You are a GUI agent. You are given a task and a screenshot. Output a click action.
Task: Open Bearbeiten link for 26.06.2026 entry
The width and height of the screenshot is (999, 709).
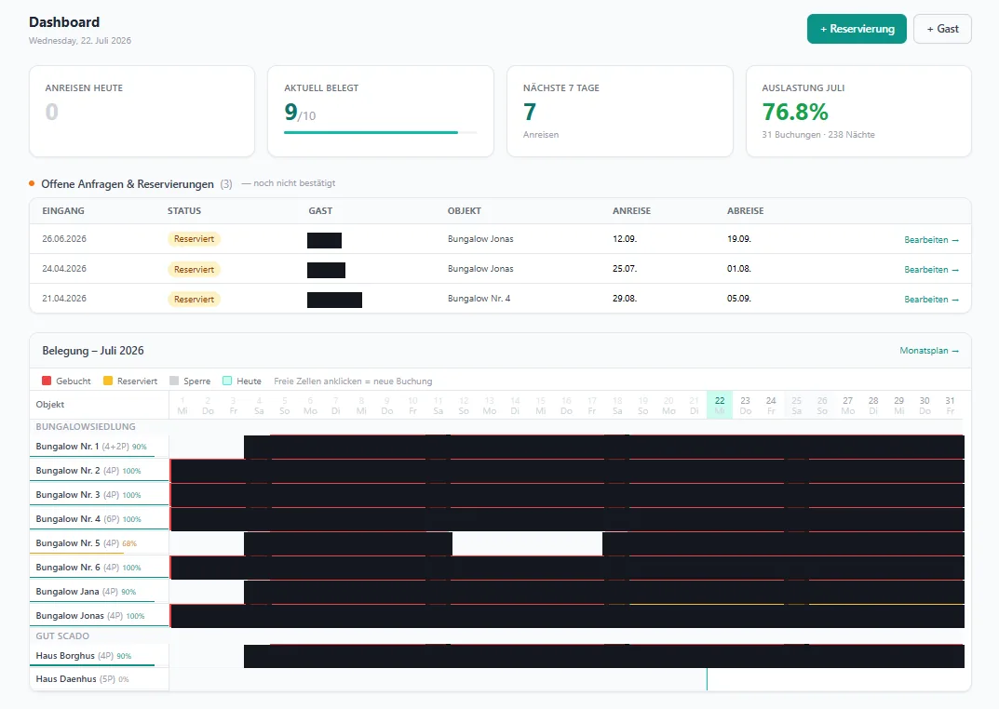pyautogui.click(x=931, y=240)
